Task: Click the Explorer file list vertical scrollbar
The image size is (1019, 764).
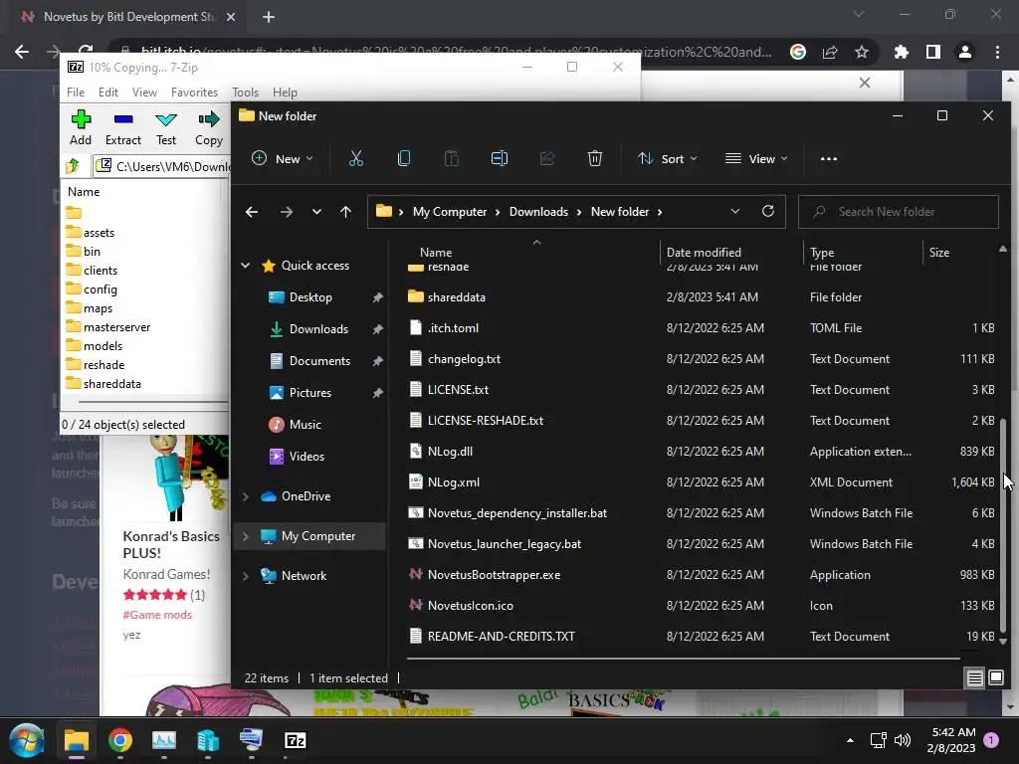Action: pos(1003,523)
